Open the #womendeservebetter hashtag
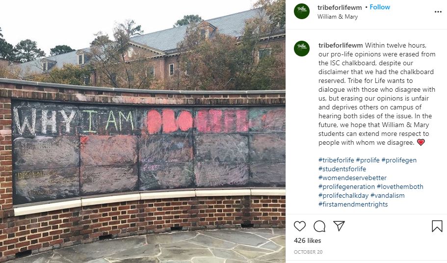The height and width of the screenshot is (263, 447). click(352, 178)
